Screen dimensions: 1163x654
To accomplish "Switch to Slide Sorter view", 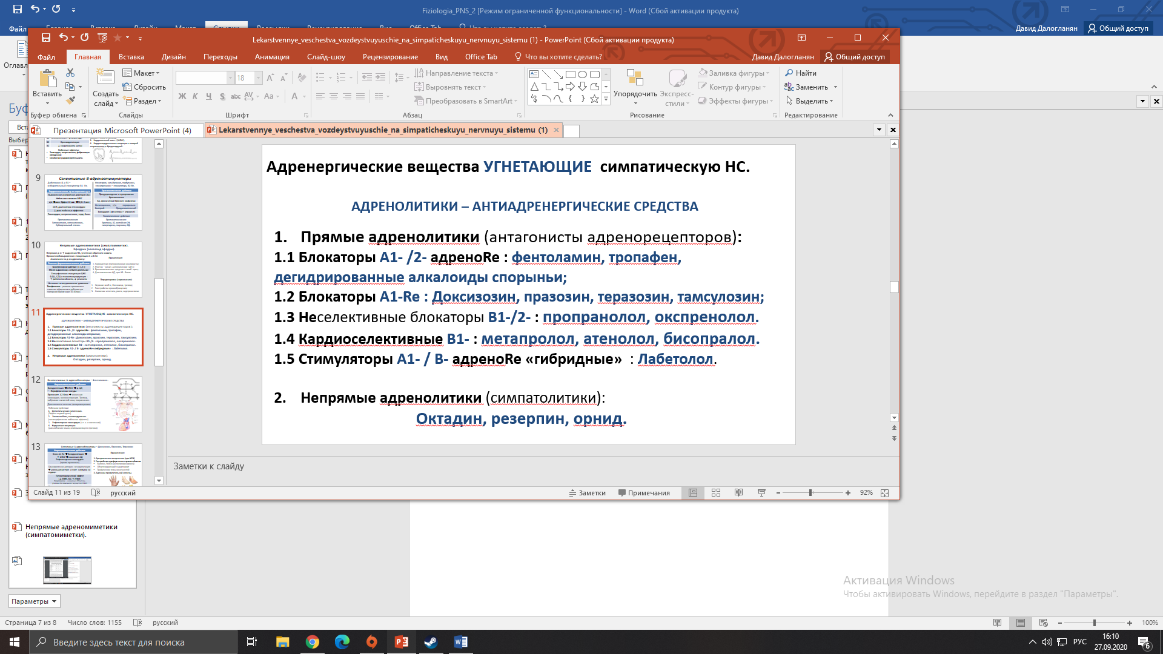I will [x=716, y=493].
